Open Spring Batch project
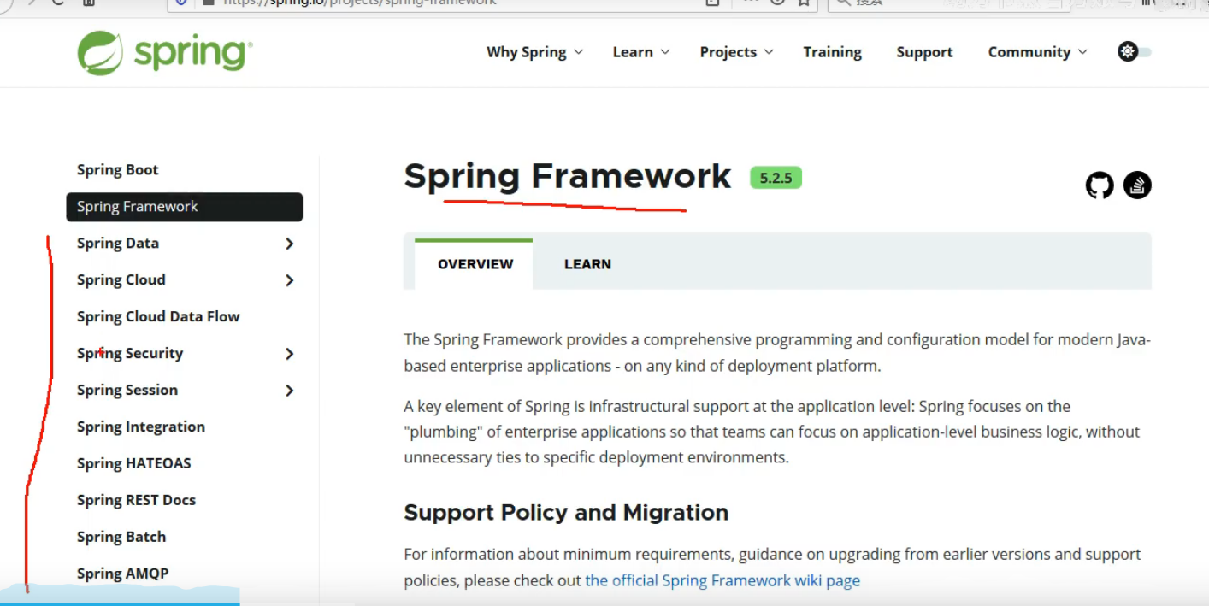1209x606 pixels. click(x=121, y=537)
